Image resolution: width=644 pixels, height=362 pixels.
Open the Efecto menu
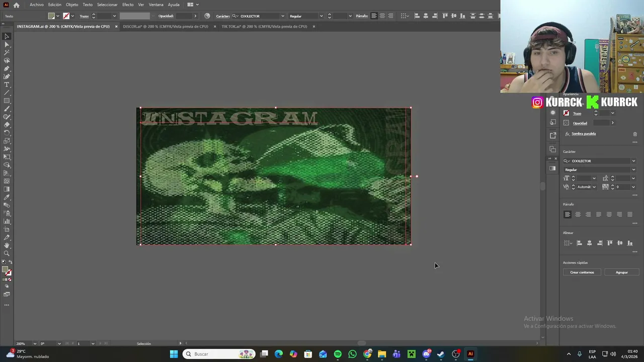tap(128, 5)
